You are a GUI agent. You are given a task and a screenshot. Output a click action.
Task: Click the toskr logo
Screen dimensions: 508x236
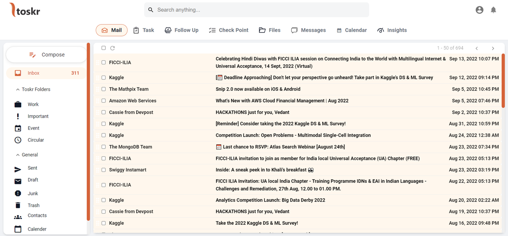click(24, 10)
